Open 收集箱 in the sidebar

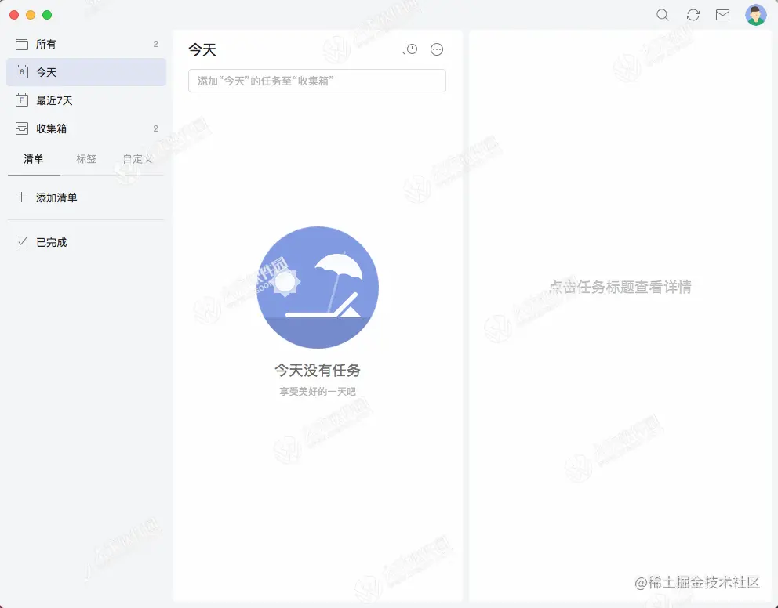click(86, 128)
